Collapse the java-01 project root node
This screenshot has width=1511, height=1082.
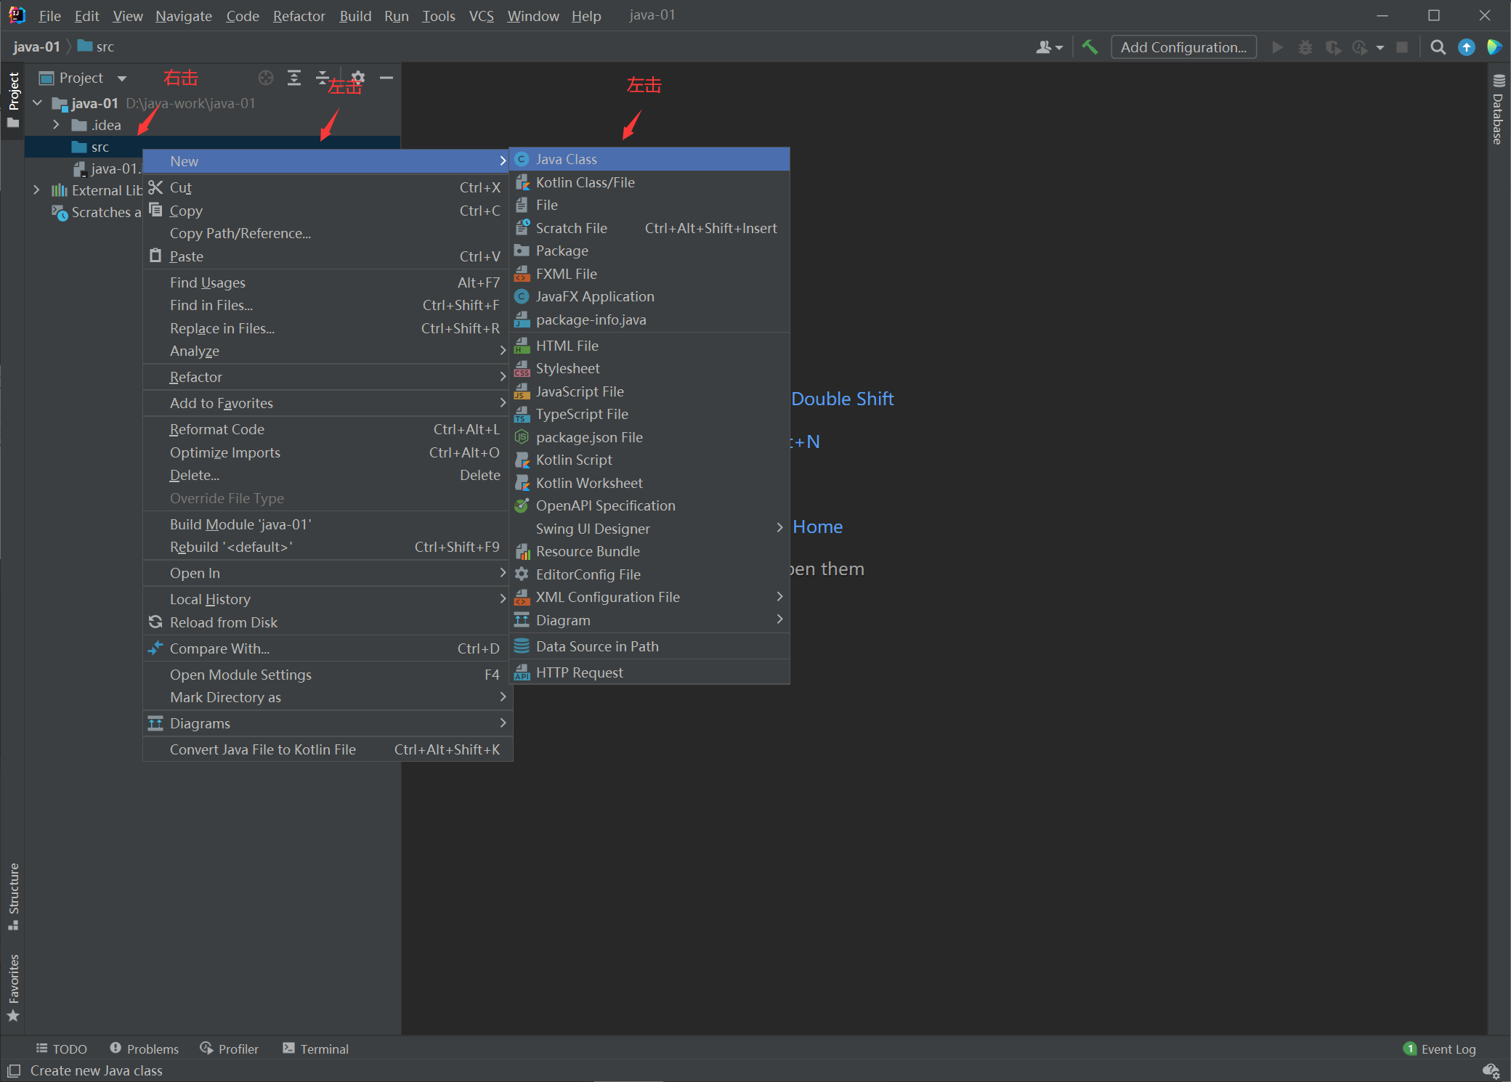[x=37, y=103]
